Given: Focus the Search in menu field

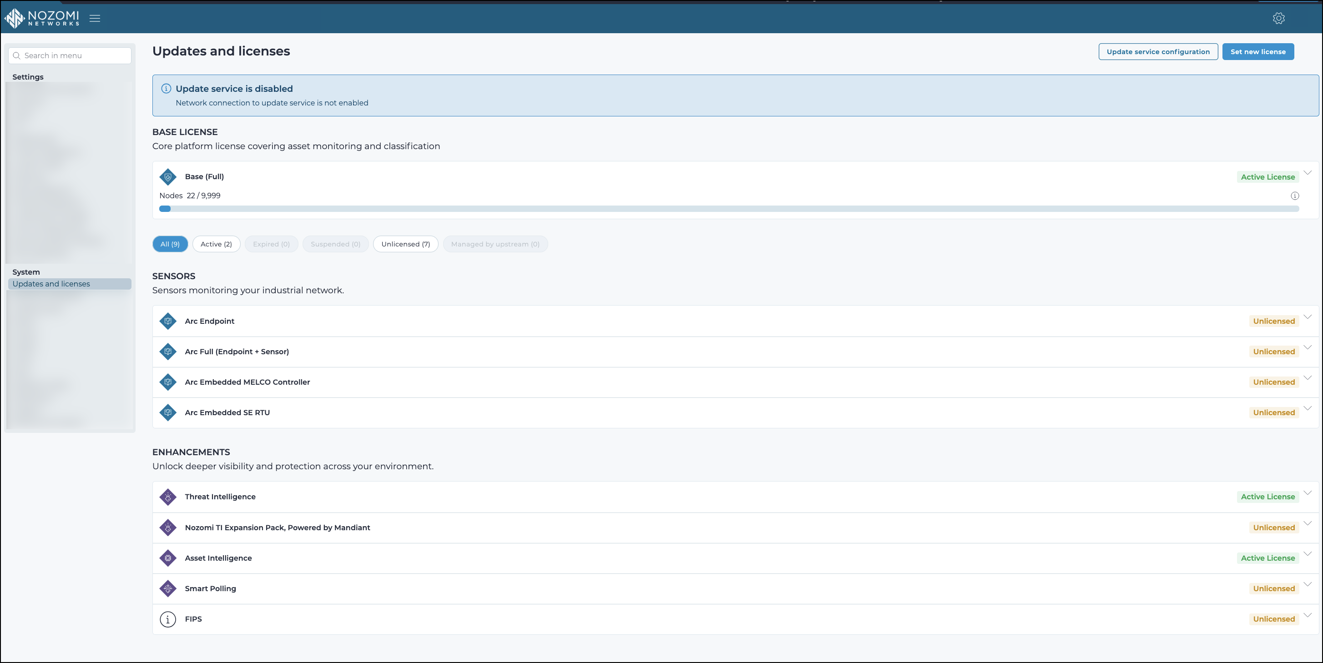Looking at the screenshot, I should click(x=70, y=56).
